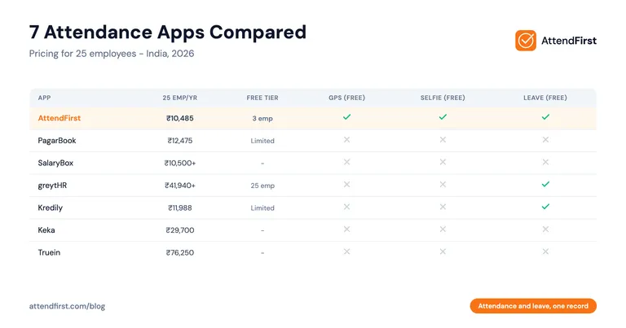Screen dimensions: 626x328
Task: Click the '7 Attendance Apps Compared' title
Action: pos(168,33)
